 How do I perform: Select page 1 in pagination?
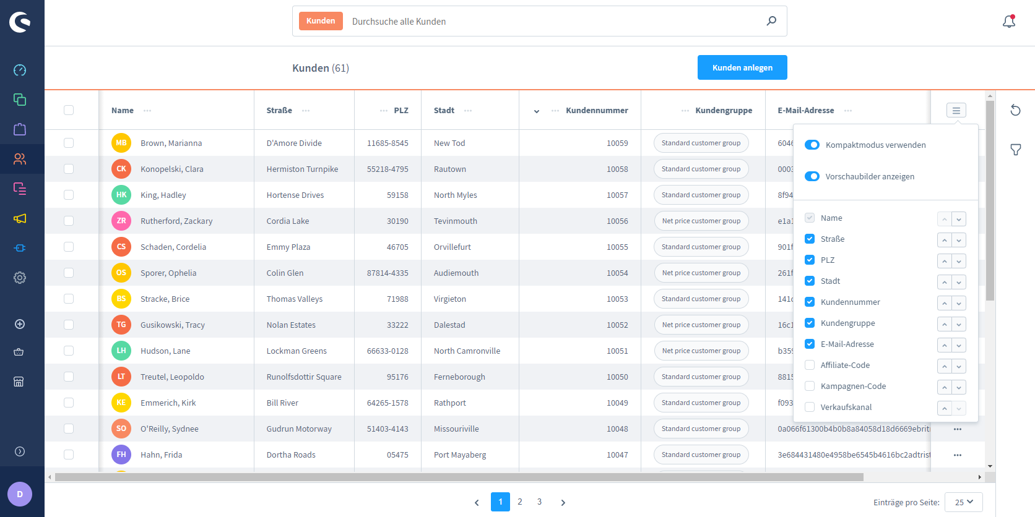500,502
